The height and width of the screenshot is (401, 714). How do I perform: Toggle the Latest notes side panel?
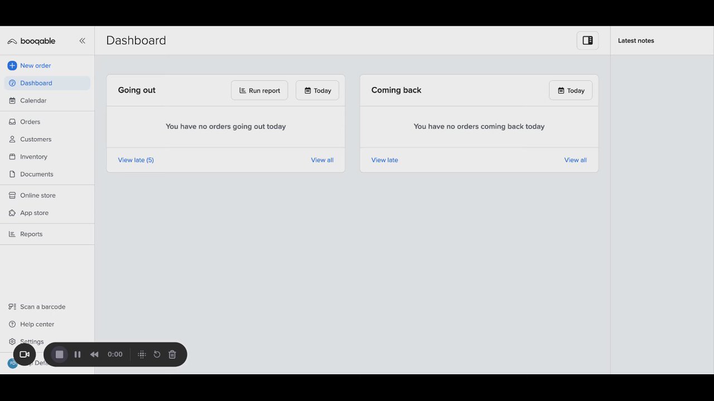click(x=587, y=41)
